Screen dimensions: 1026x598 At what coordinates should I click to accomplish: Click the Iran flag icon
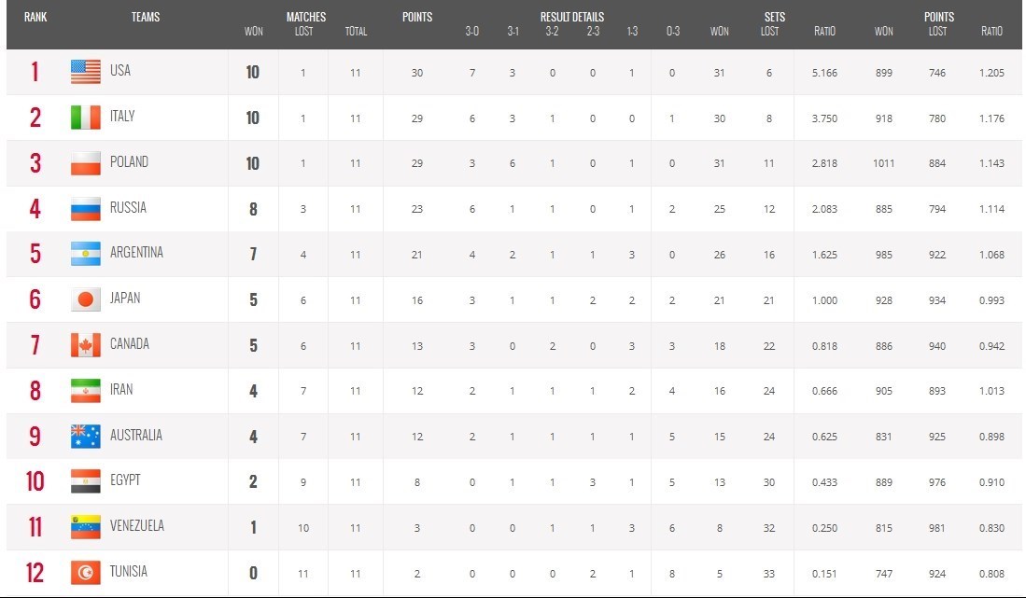pos(85,391)
